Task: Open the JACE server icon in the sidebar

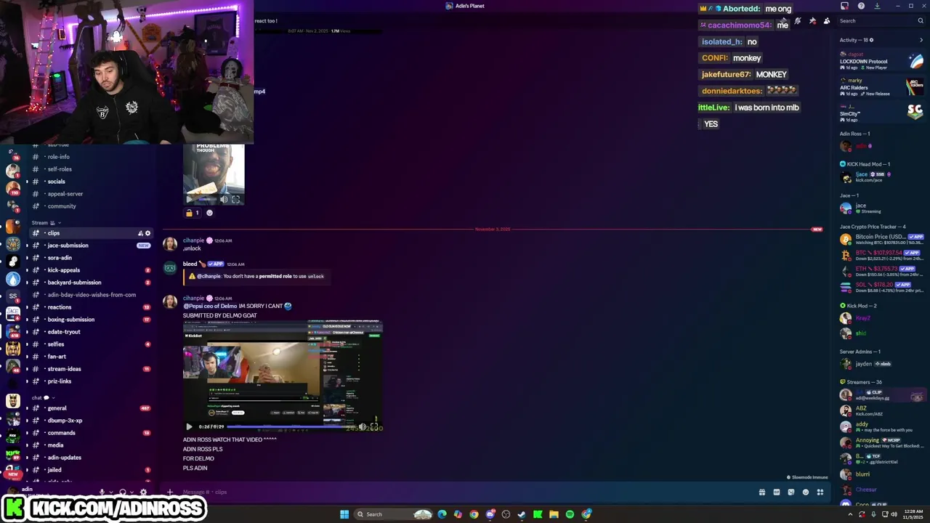Action: pos(12,314)
